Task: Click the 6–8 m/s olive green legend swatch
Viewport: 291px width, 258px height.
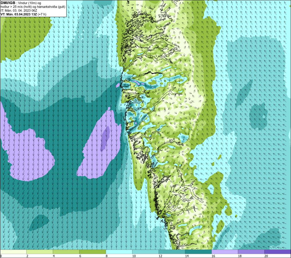Action: [93, 252]
